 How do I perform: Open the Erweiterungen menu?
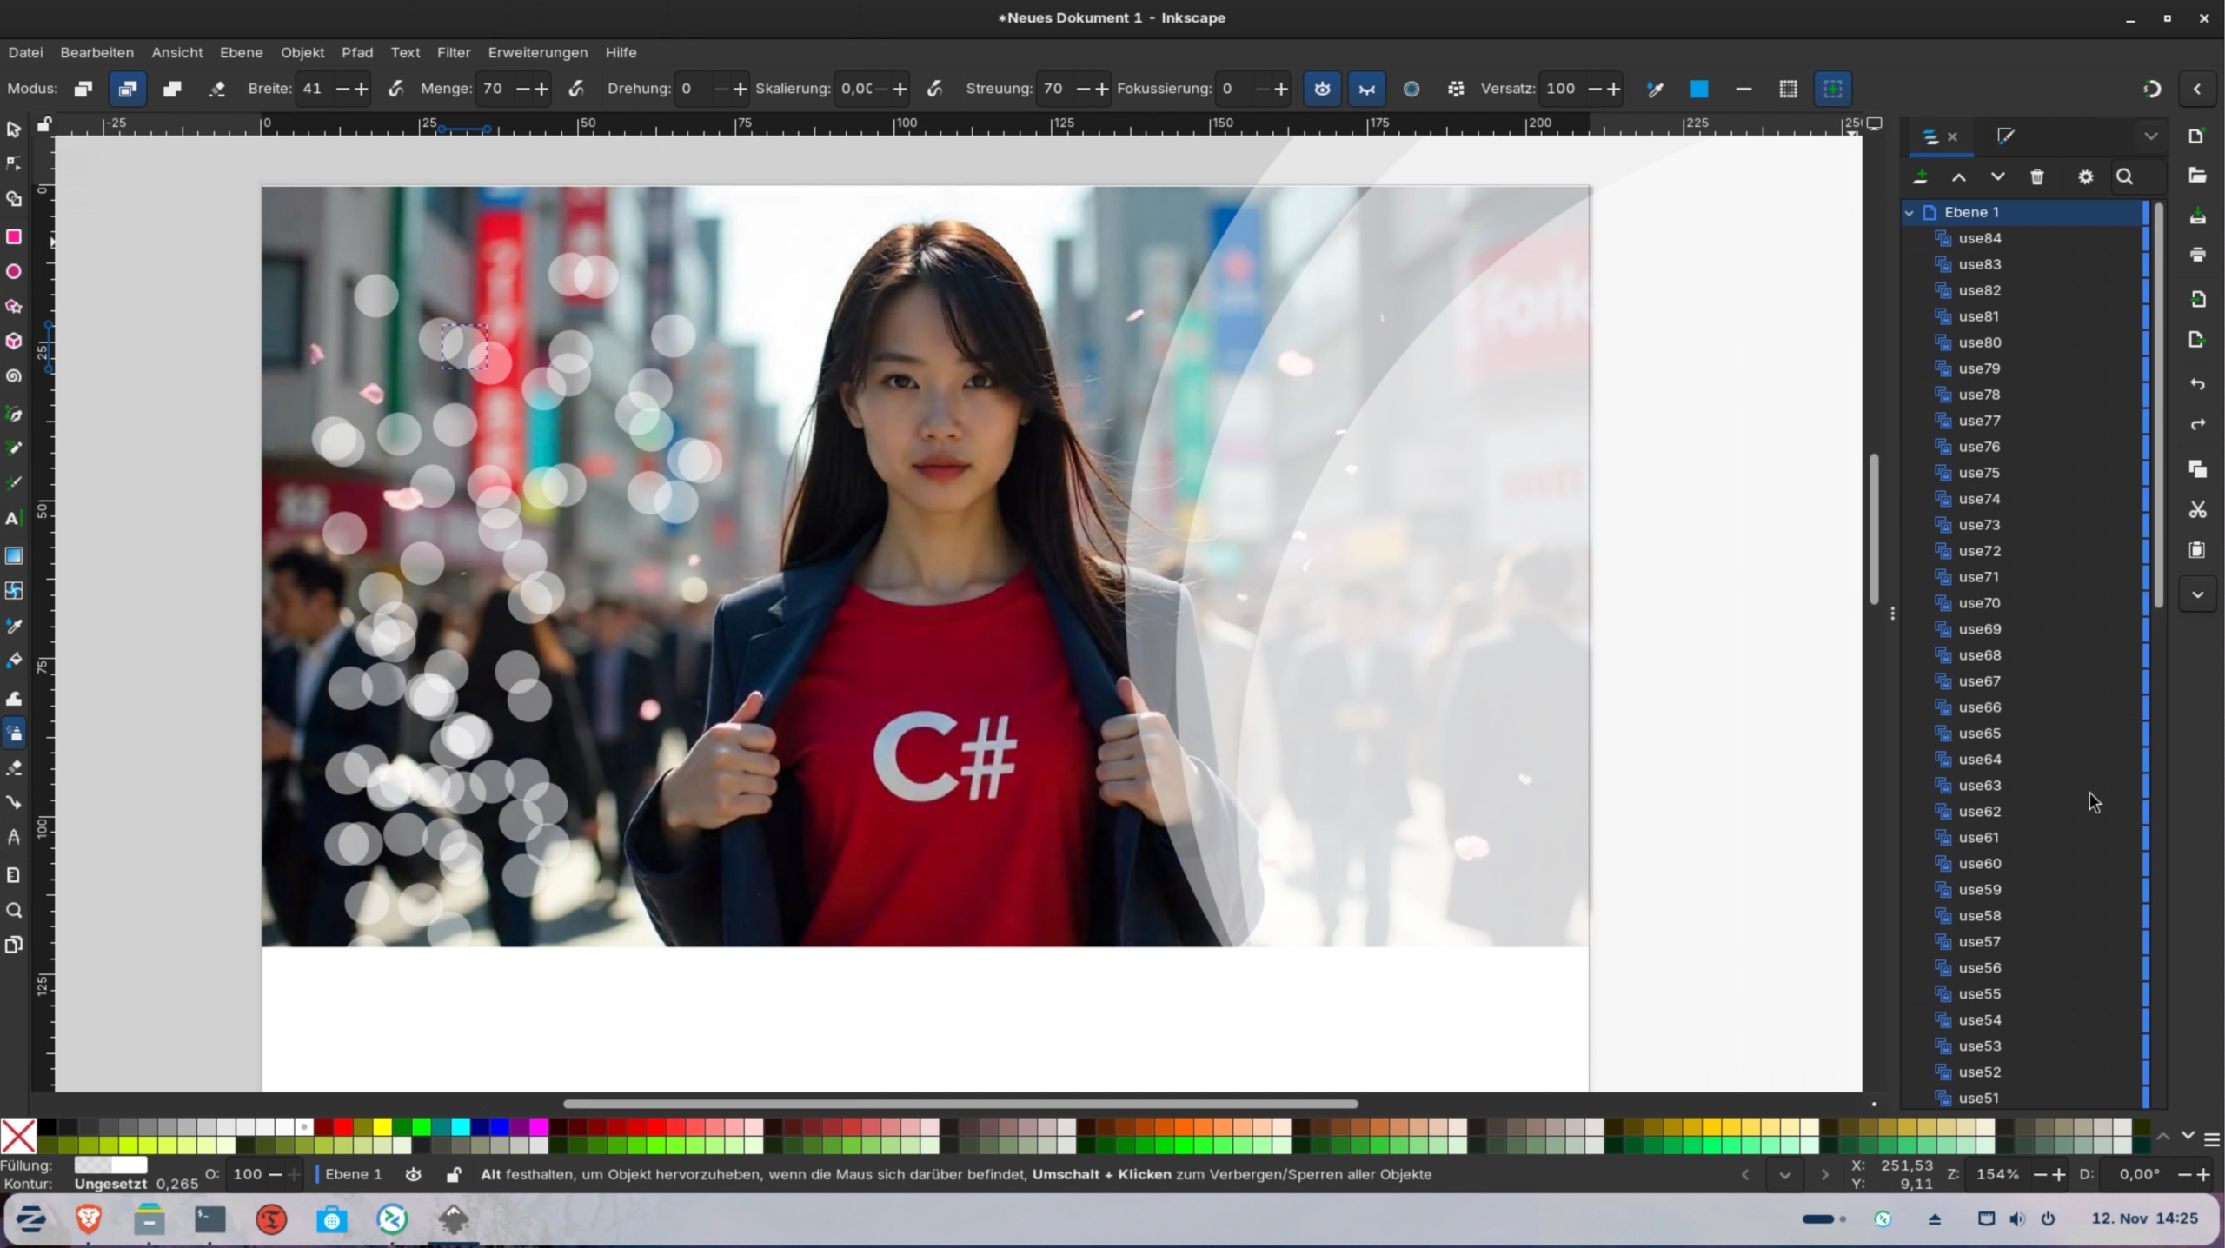537,52
